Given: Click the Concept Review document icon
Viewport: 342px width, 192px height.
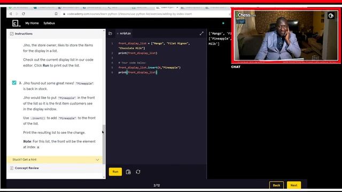Looking at the screenshot, I should click(12, 168).
